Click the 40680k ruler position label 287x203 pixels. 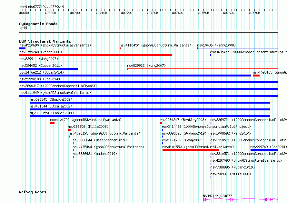tap(25, 13)
